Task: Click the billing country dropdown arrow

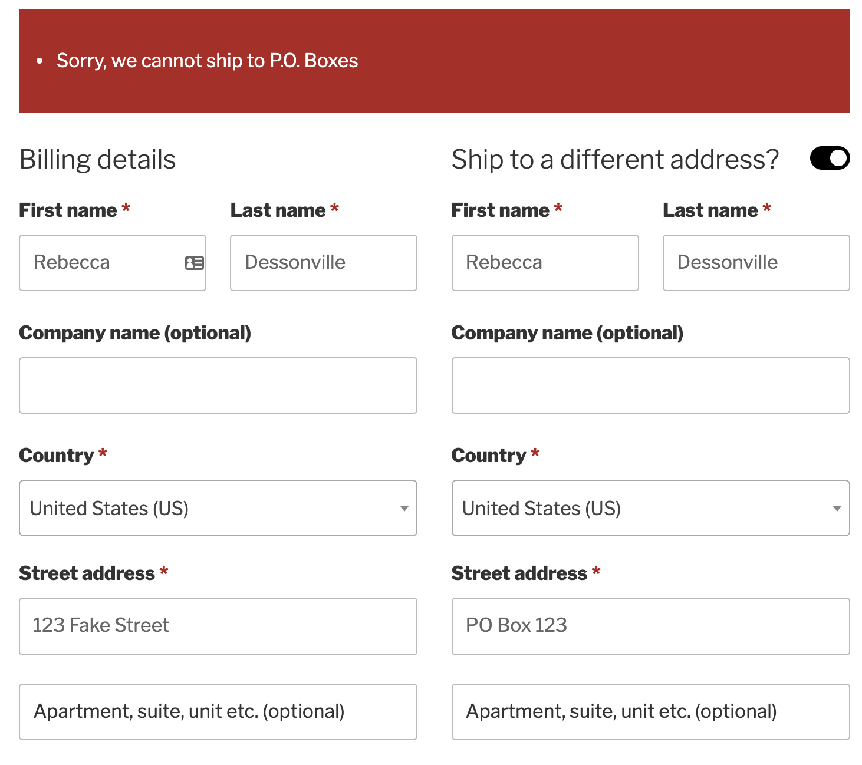Action: 404,509
